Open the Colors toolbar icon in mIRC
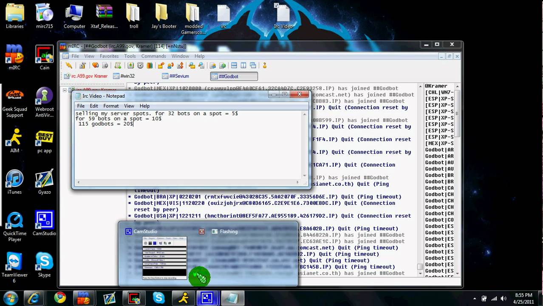 (150, 65)
